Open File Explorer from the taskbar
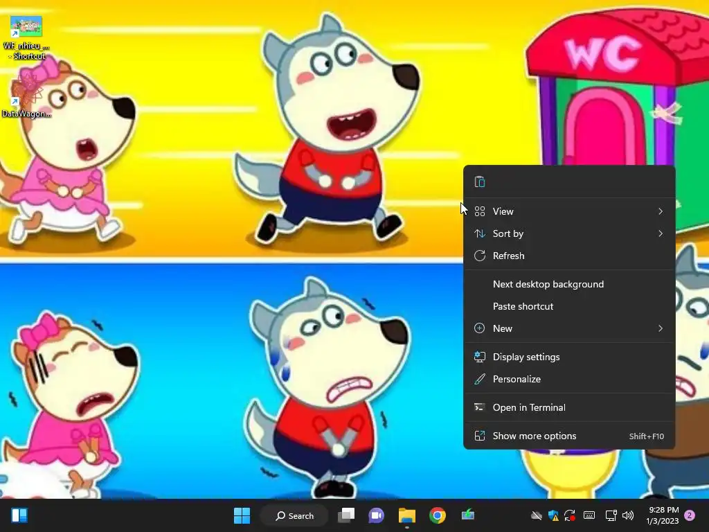 pyautogui.click(x=407, y=515)
